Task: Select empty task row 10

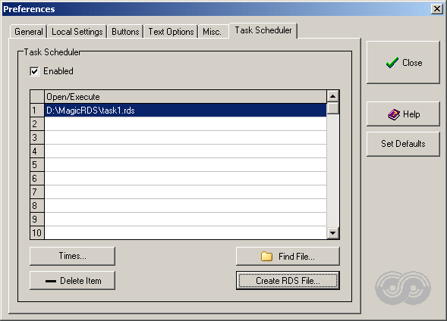Action: 185,233
